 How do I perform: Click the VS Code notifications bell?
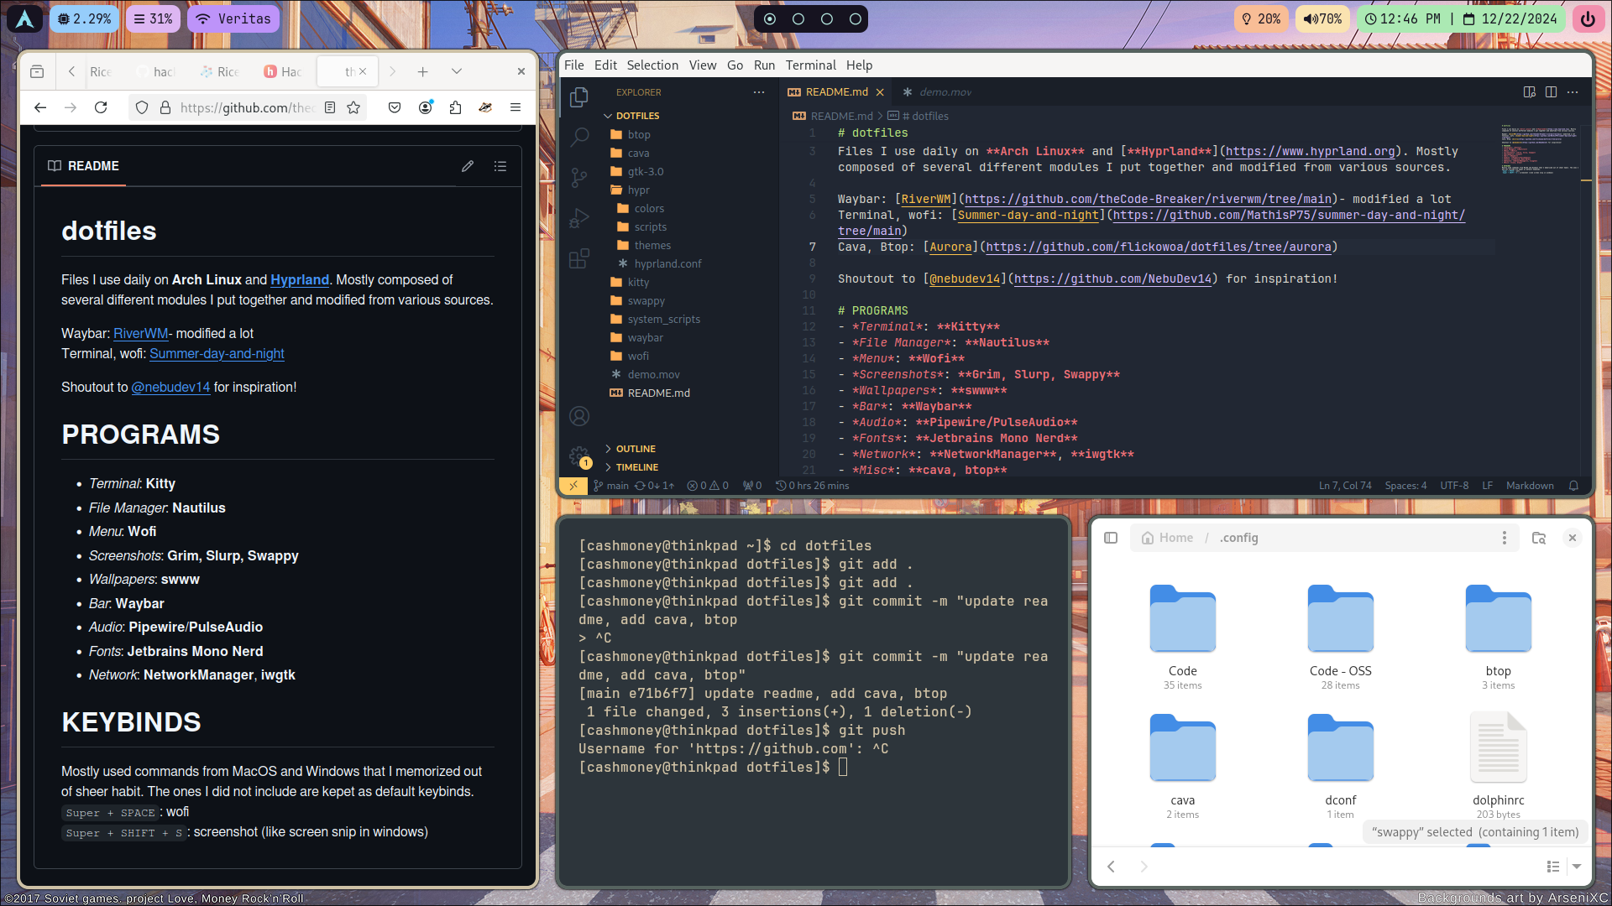[x=1573, y=486]
